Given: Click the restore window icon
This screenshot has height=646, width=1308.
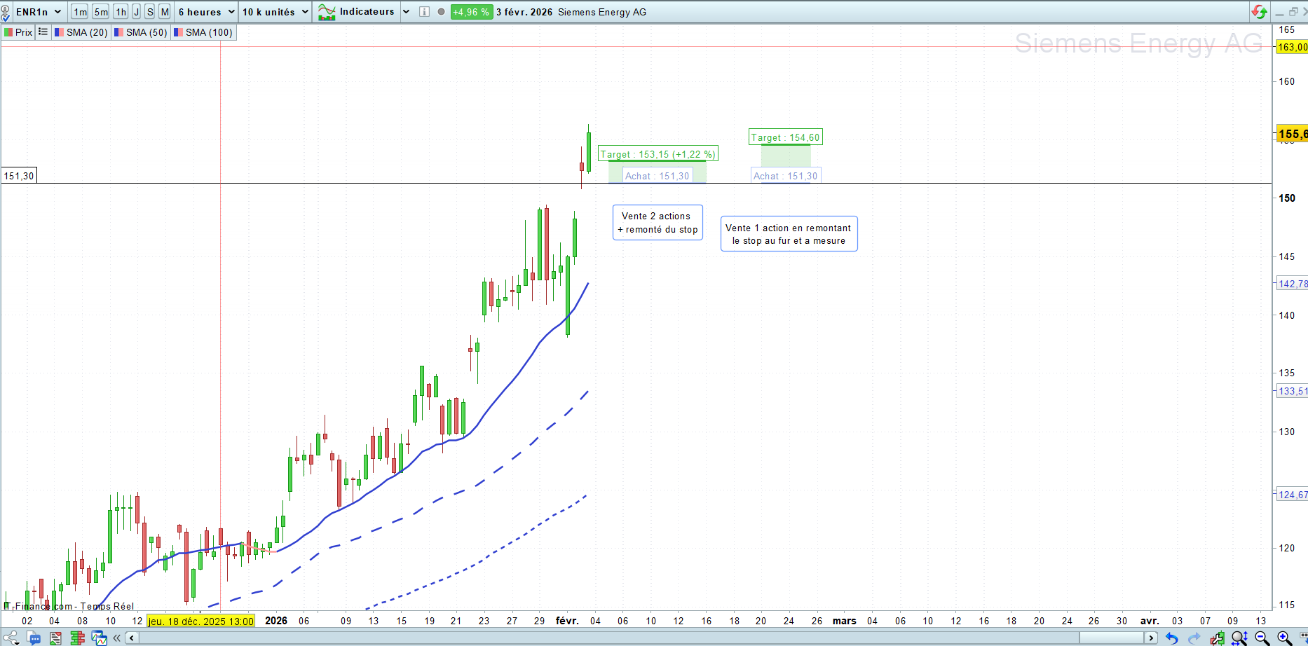Looking at the screenshot, I should [x=1293, y=12].
